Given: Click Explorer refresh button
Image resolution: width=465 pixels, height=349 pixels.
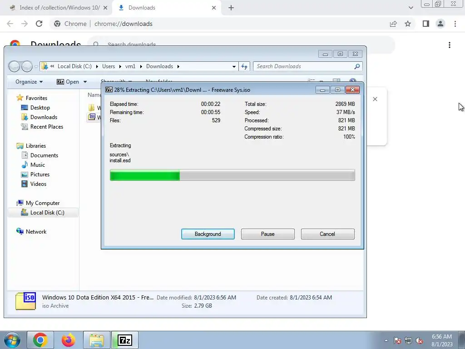Looking at the screenshot, I should 244,66.
